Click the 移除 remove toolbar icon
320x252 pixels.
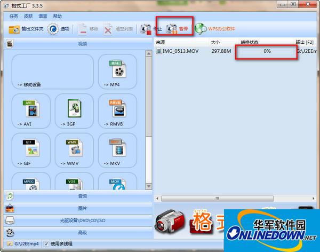click(82, 29)
